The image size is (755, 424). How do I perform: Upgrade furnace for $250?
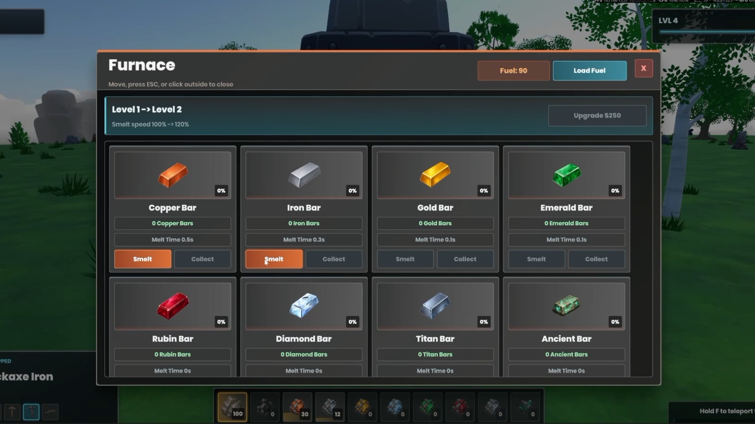click(597, 115)
